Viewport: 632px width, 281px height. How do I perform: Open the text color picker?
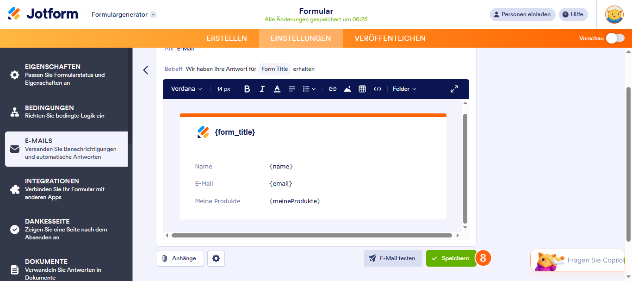[277, 89]
